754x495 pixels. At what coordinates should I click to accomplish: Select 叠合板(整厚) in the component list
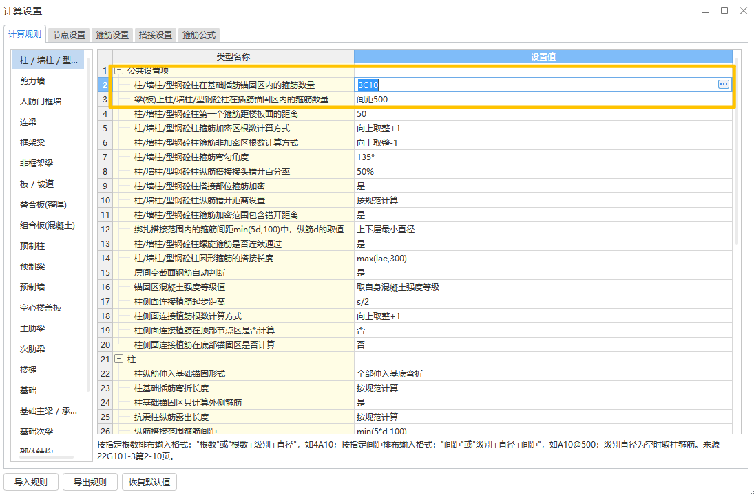[48, 204]
